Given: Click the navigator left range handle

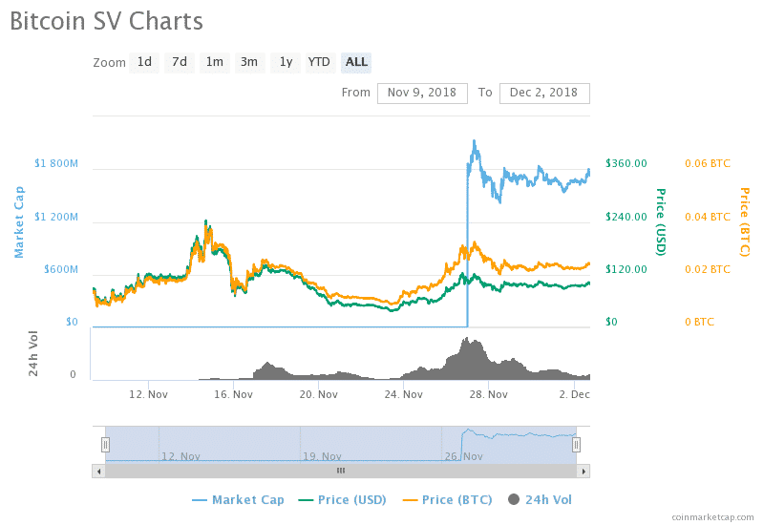Looking at the screenshot, I should tap(105, 445).
